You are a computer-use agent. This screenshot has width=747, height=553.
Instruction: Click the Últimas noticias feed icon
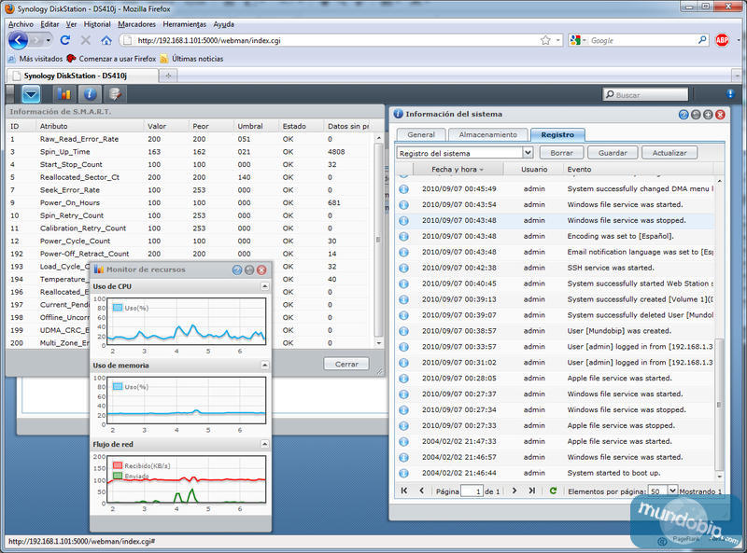tap(164, 59)
